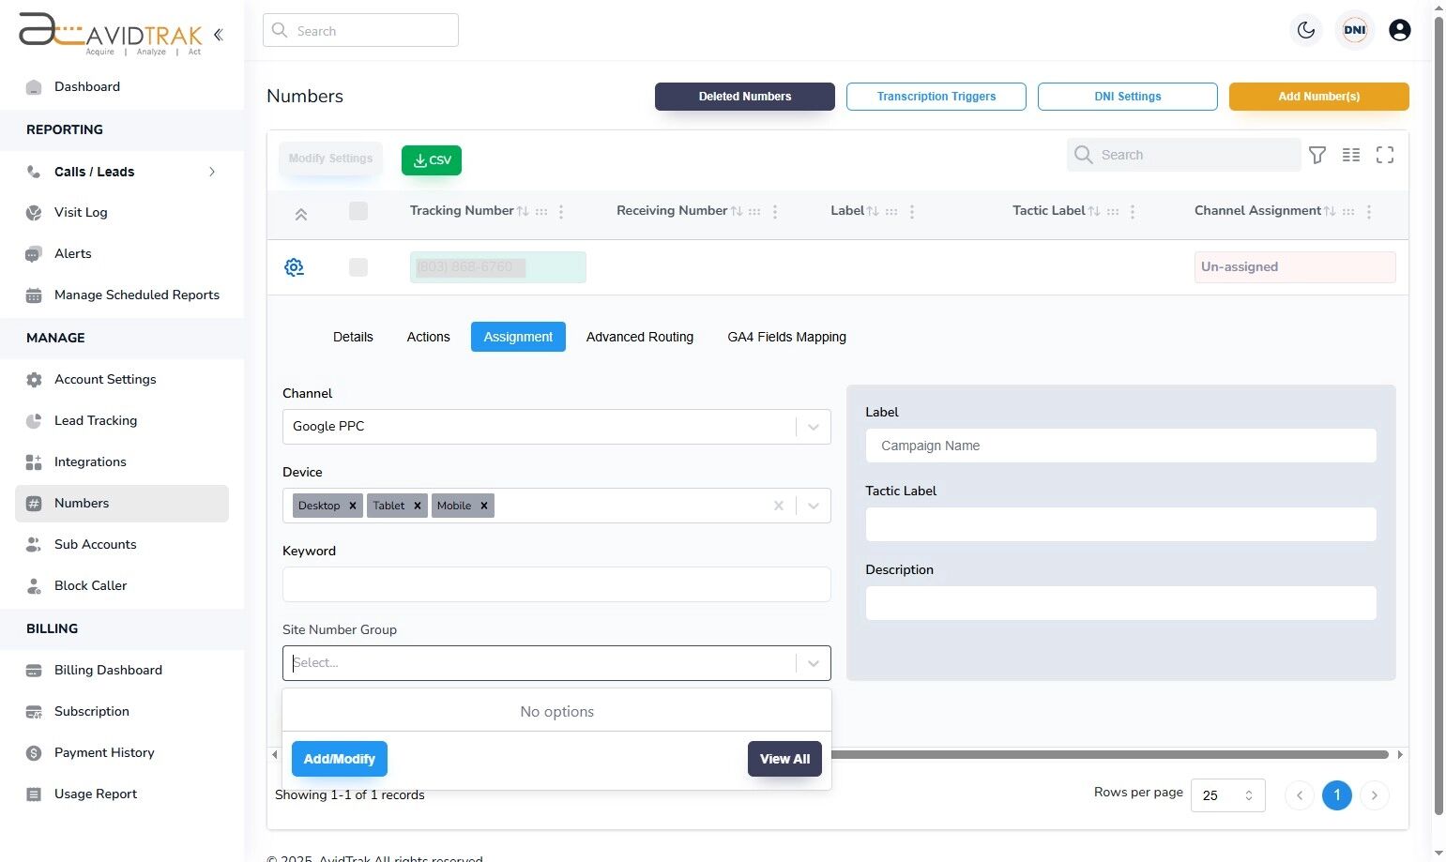Change the rows per page selector

click(1227, 795)
